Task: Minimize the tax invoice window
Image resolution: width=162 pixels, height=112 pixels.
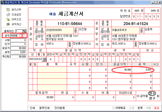Action: coord(153,2)
